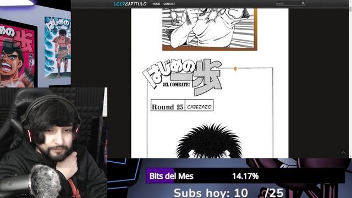This screenshot has width=352, height=198.
Task: Click the 14.17% percentage text
Action: 245,176
